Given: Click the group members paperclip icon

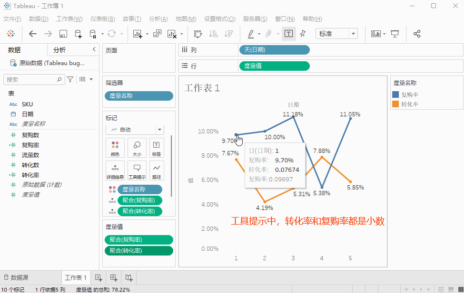Looking at the screenshot, I should [268, 34].
